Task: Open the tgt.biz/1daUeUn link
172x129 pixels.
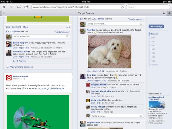Action: (51, 89)
